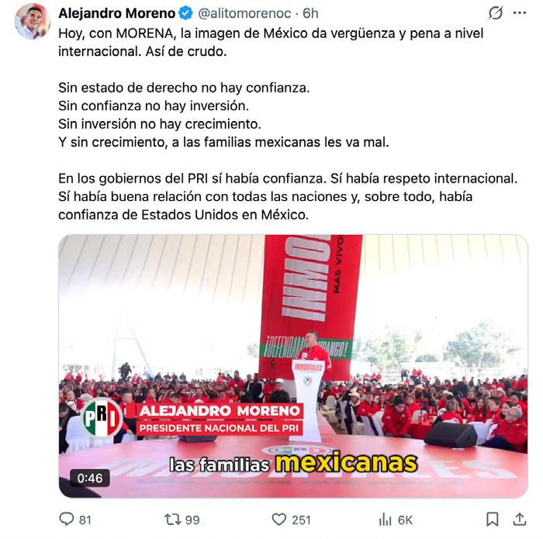Image resolution: width=543 pixels, height=539 pixels.
Task: Click the 6h timestamp
Action: (x=310, y=13)
